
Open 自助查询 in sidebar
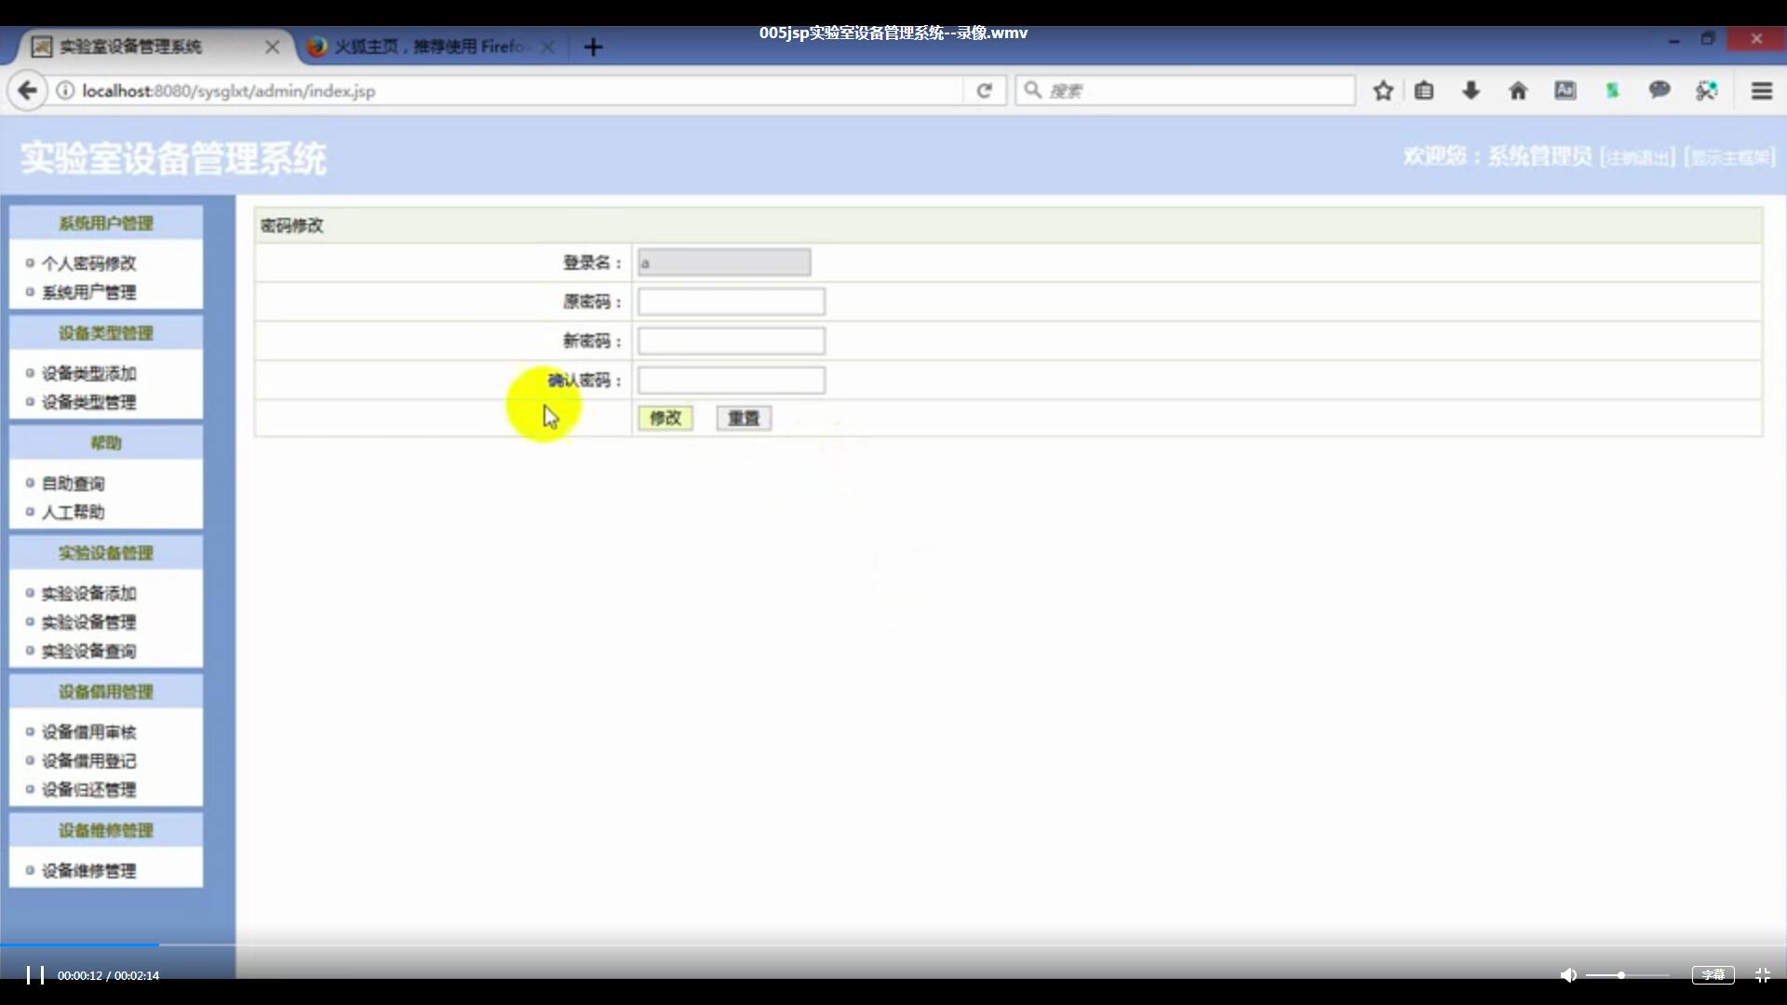(x=73, y=483)
